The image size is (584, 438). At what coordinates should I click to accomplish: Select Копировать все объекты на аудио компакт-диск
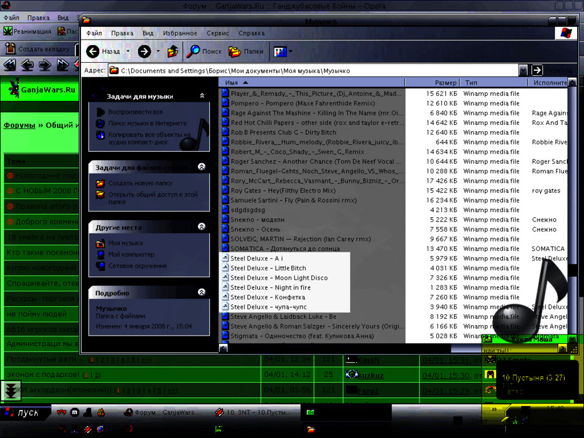pos(149,138)
